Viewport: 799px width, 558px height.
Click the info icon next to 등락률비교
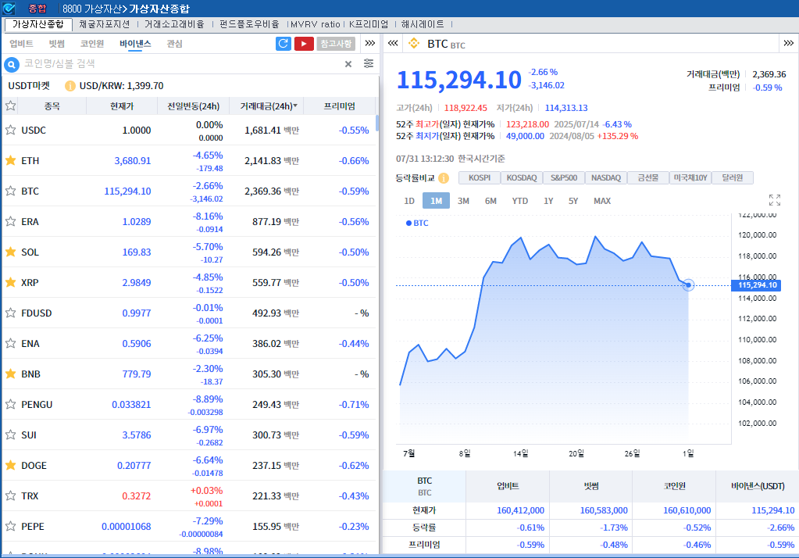[x=444, y=178]
